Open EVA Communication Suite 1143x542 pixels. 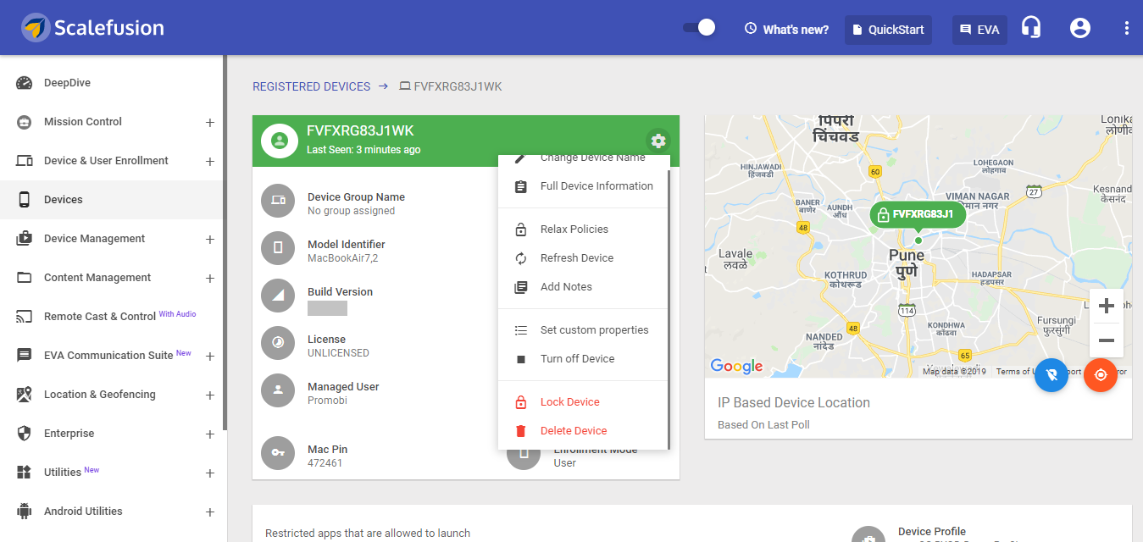coord(108,356)
